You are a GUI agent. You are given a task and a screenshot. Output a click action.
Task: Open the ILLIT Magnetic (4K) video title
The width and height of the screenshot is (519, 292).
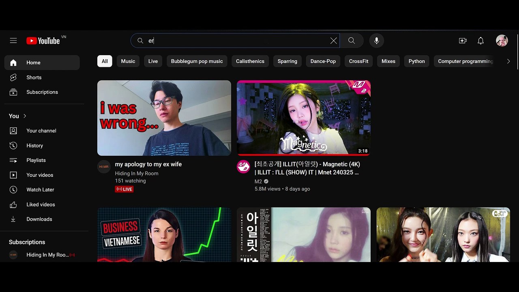(307, 168)
